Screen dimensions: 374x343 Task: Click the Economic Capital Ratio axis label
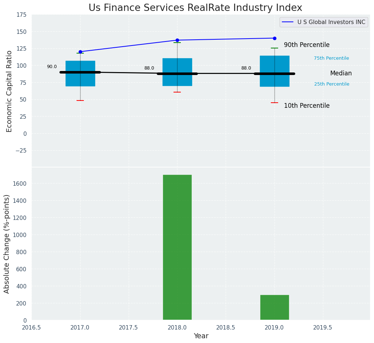[9, 91]
